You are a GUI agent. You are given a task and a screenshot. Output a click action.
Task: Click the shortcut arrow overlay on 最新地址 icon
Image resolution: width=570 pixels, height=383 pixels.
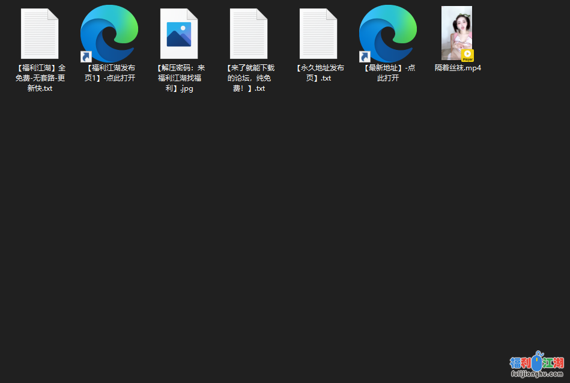365,57
